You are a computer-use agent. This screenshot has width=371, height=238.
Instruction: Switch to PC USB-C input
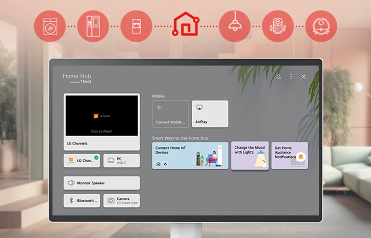point(122,160)
